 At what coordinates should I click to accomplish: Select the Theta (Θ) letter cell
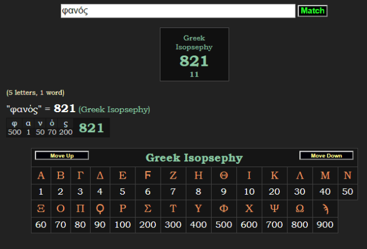[224, 176]
